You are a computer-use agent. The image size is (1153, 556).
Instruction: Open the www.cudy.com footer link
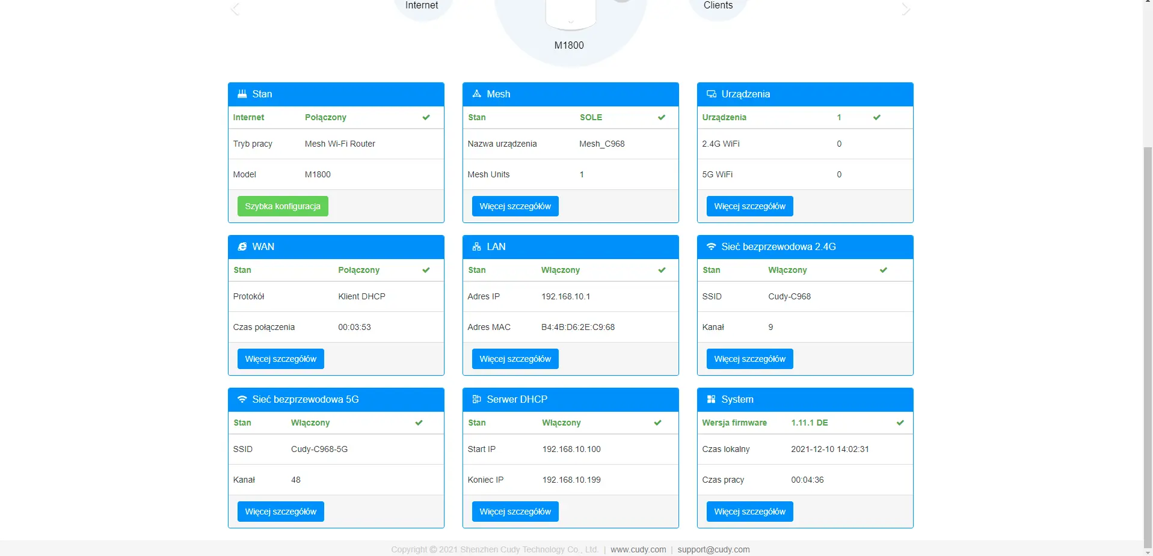638,549
